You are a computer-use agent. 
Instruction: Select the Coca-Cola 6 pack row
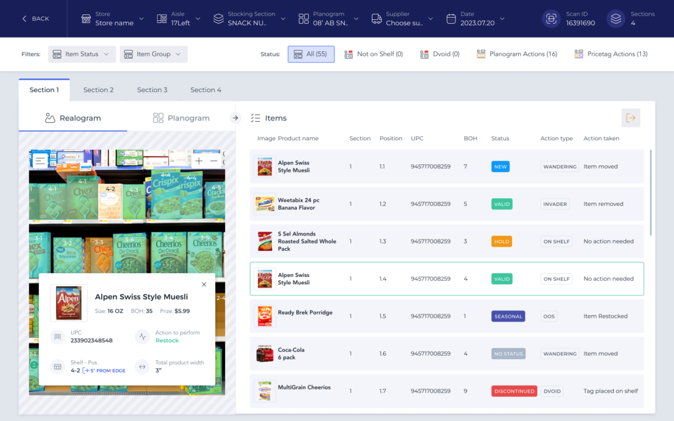pos(447,354)
